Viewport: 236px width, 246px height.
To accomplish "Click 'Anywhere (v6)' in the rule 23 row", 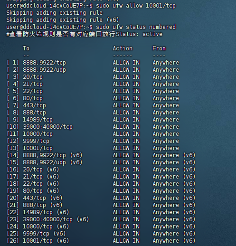I will pos(174,219).
